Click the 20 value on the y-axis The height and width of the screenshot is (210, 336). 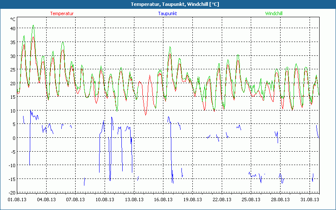(x=13, y=83)
